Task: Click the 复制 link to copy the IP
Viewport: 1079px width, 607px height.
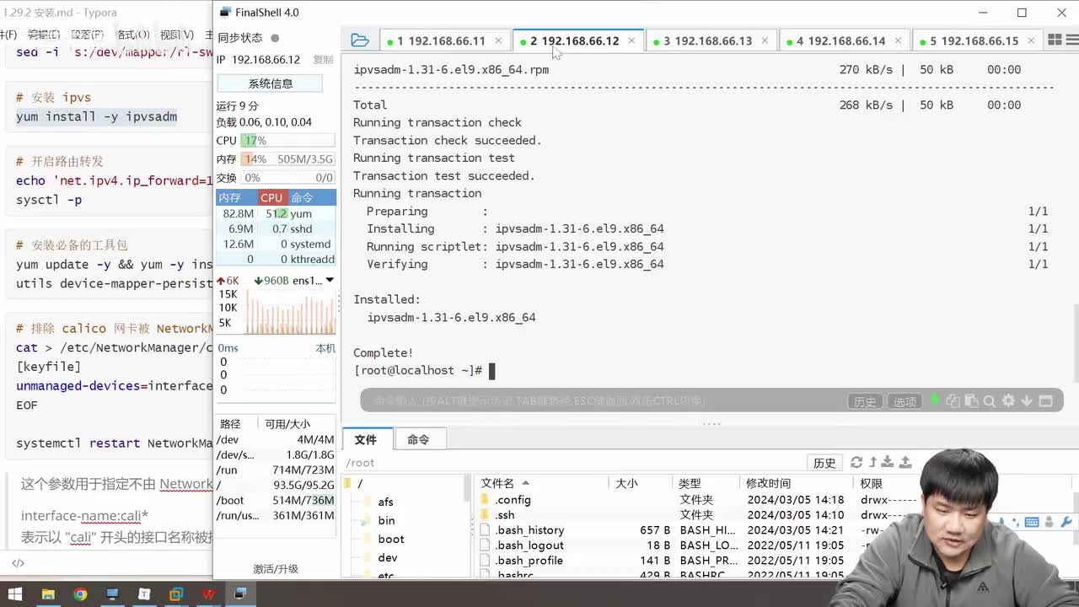Action: [x=323, y=60]
